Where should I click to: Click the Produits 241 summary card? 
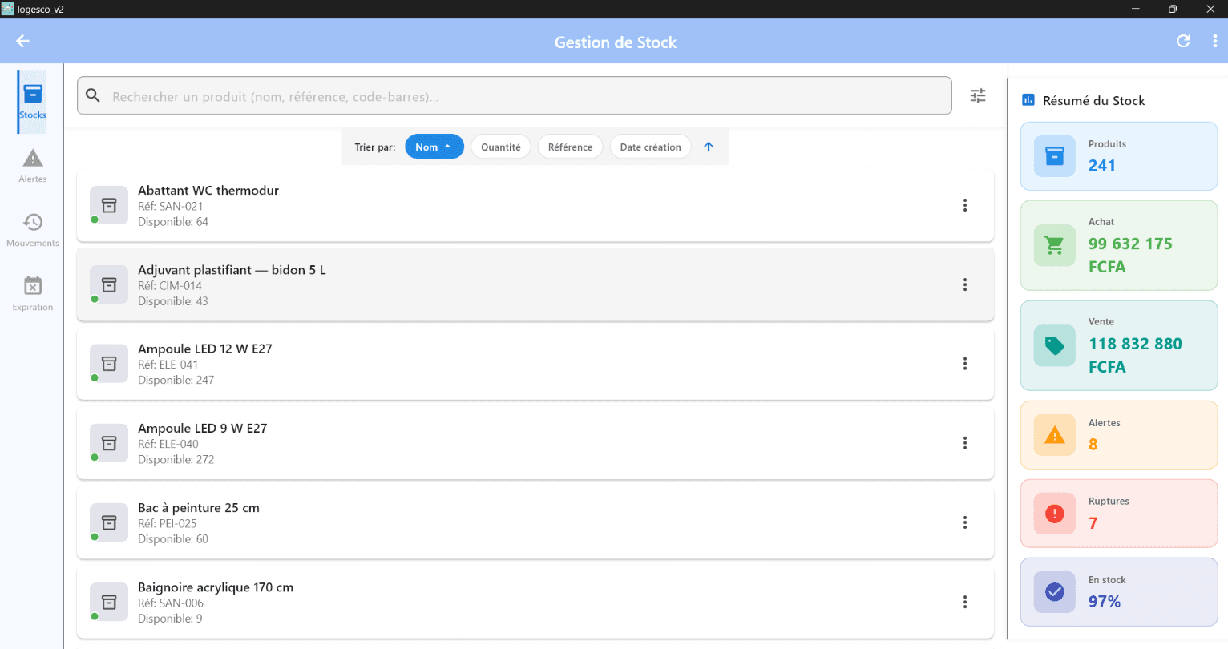point(1119,156)
